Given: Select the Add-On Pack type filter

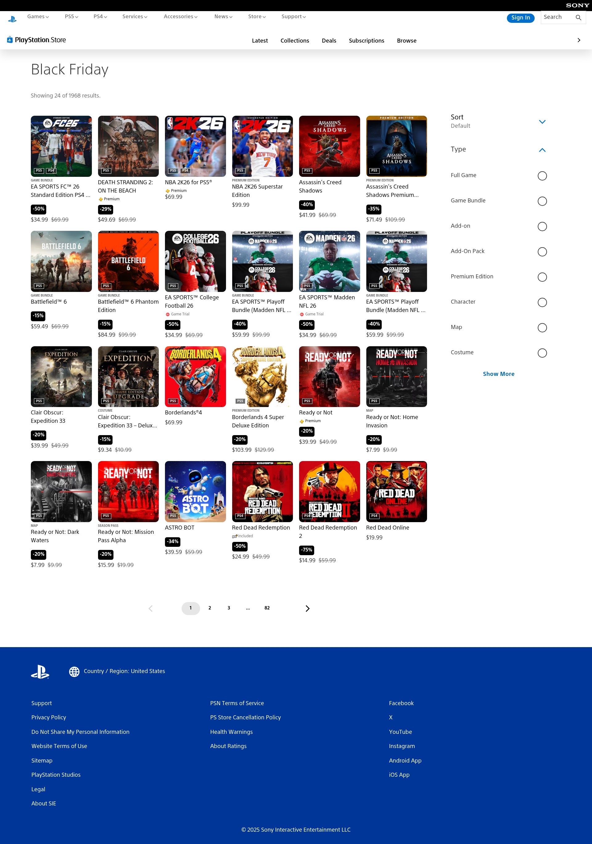Looking at the screenshot, I should point(542,252).
